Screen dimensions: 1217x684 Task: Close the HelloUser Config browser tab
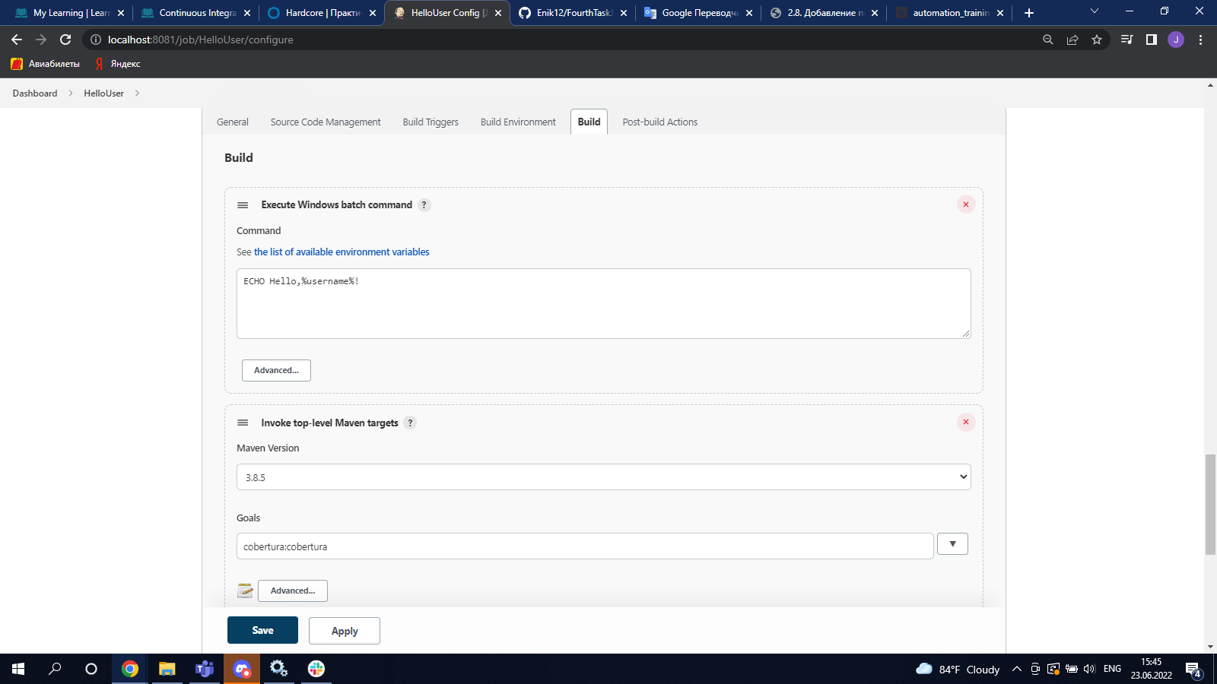point(498,13)
